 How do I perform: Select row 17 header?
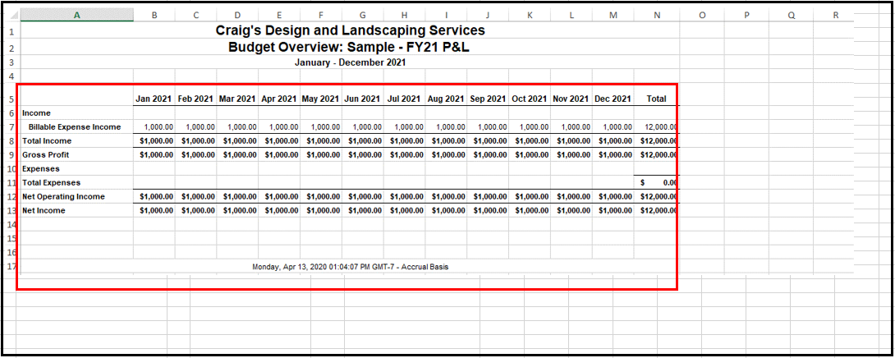click(11, 266)
